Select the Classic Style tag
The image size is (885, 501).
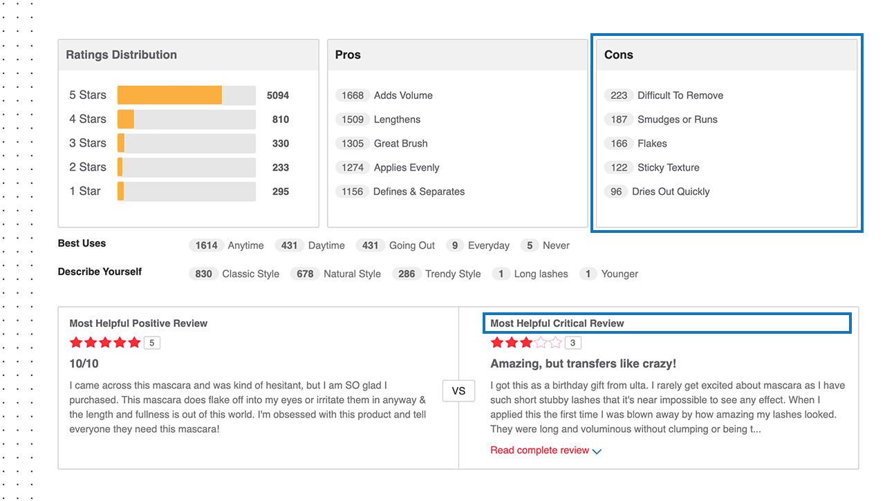[x=234, y=274]
